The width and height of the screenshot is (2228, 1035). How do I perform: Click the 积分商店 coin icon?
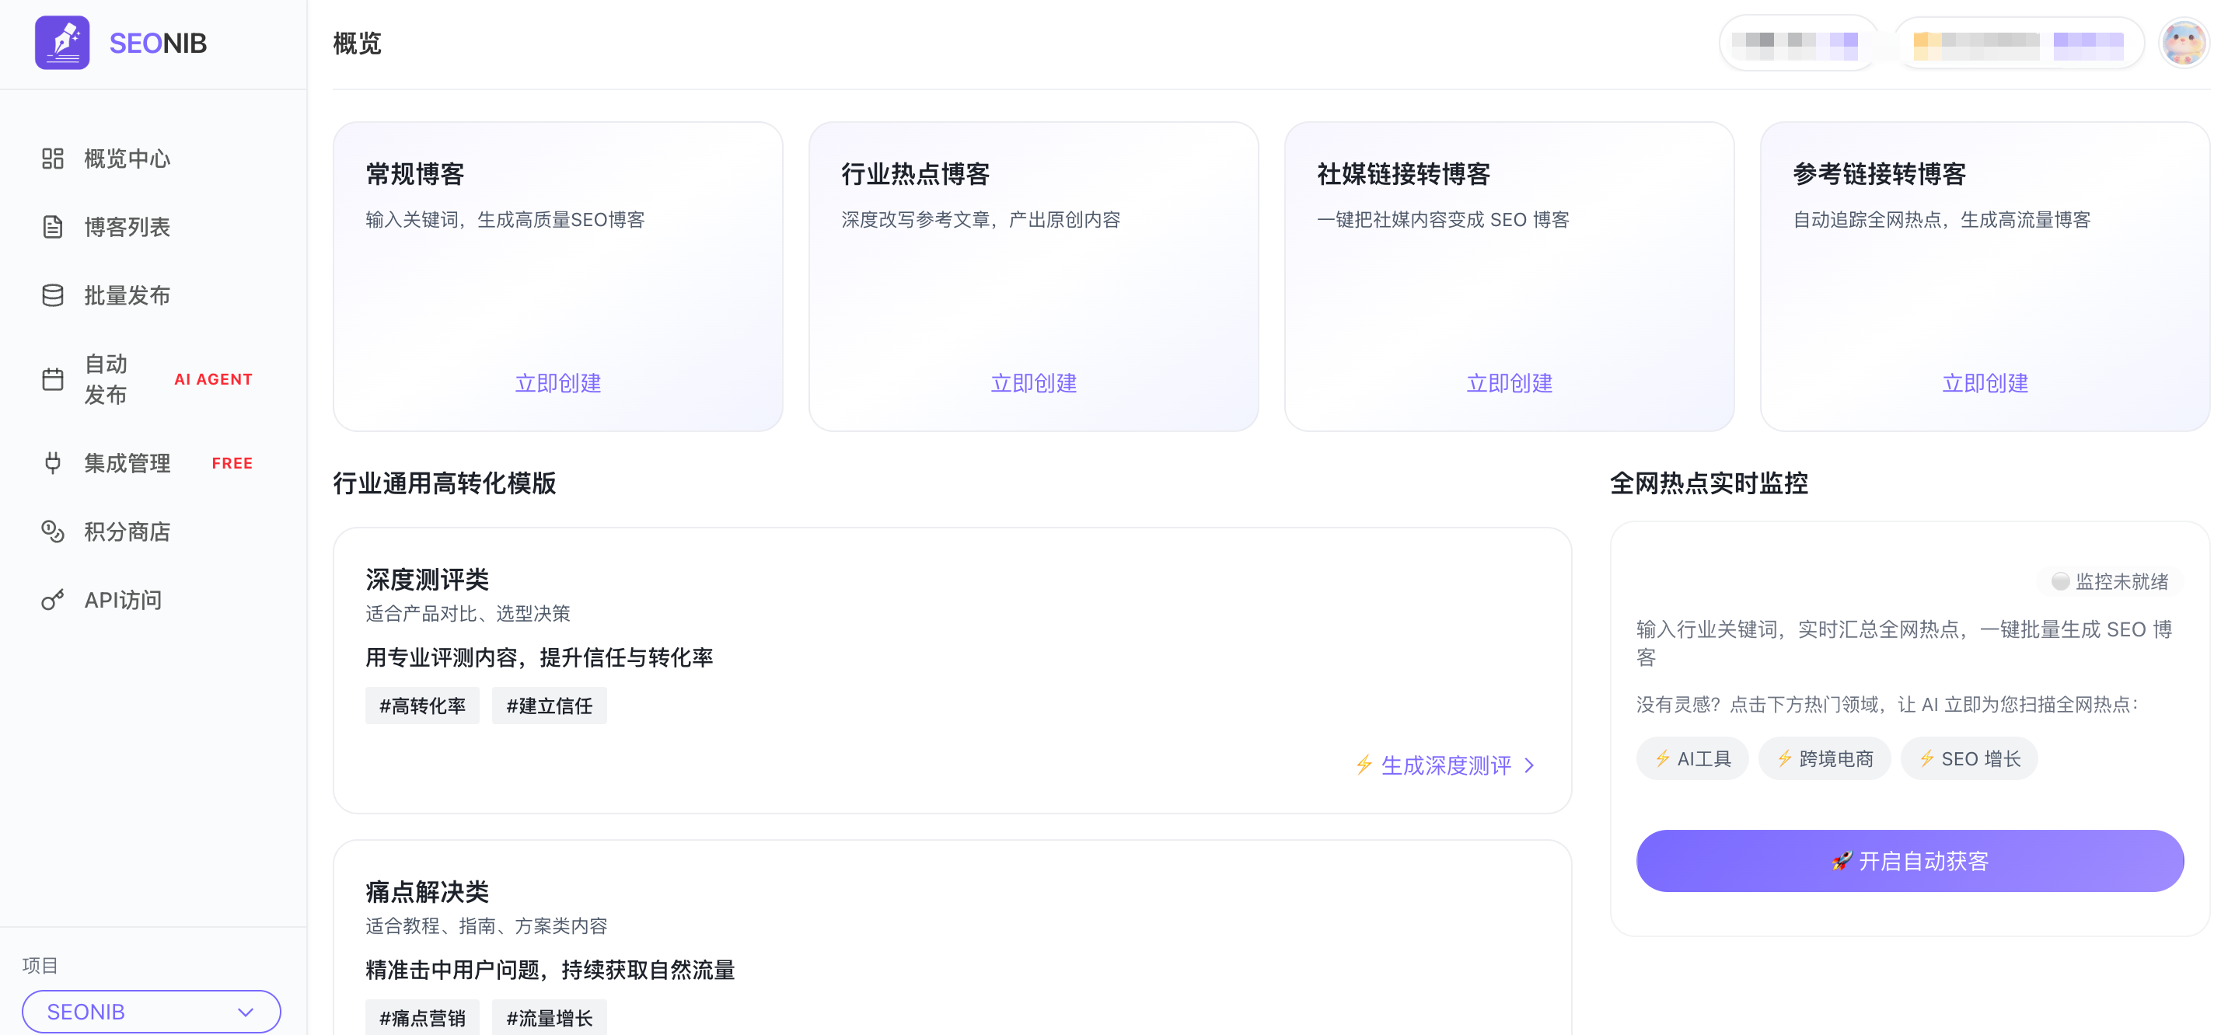[53, 531]
